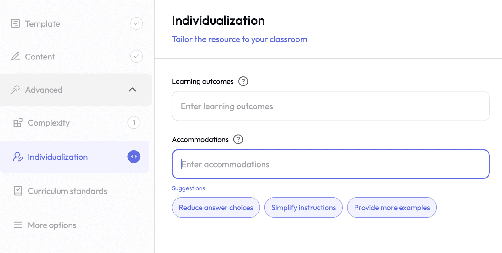Image resolution: width=502 pixels, height=253 pixels.
Task: Open Accommodations help question mark
Action: coord(238,139)
